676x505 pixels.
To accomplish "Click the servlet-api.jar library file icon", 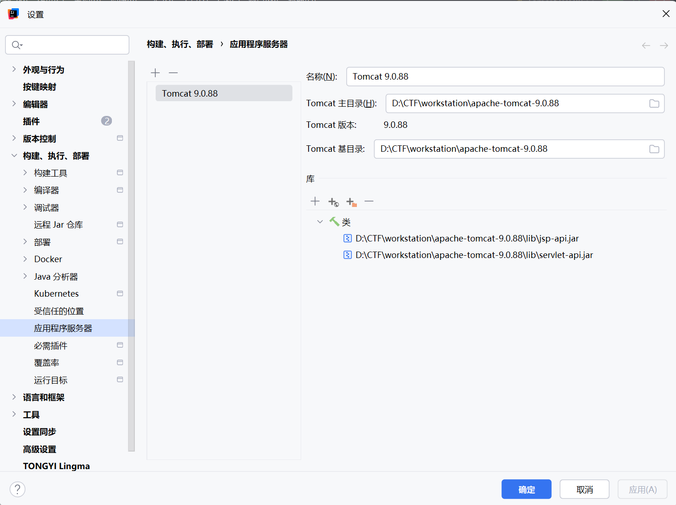I will pos(348,255).
